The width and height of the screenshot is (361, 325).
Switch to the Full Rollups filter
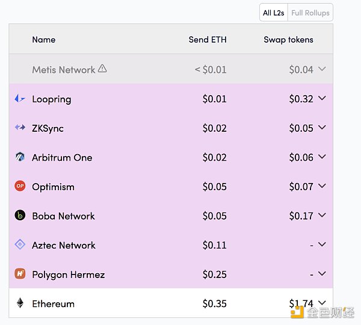(310, 13)
